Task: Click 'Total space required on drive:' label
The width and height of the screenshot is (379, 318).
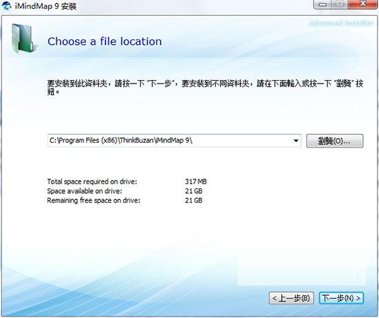Action: (92, 181)
